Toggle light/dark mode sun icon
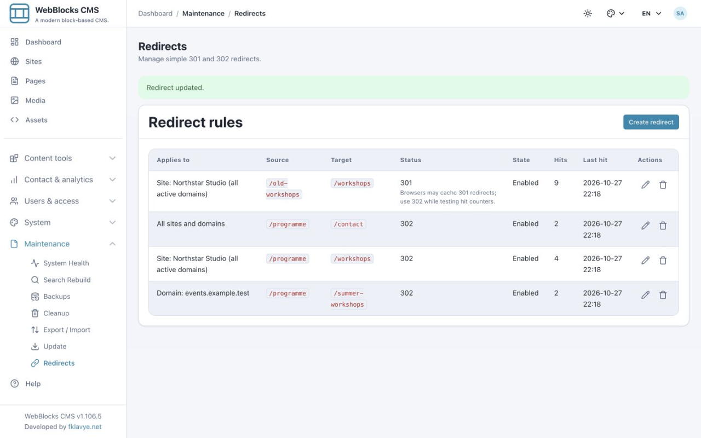 click(588, 14)
